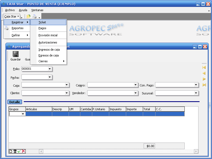The width and height of the screenshot is (212, 159).
Task: Select Pagos in the submenu
Action: [48, 28]
